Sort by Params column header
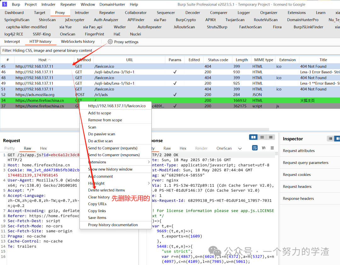Screen dimensions: 340x265 (175, 59)
